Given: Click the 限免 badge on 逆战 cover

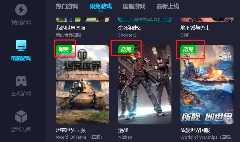Looking at the screenshot, I should [126, 49].
